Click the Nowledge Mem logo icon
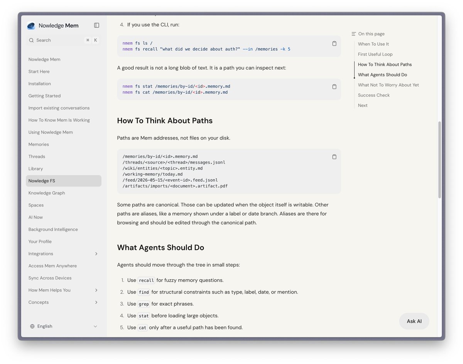 31,26
